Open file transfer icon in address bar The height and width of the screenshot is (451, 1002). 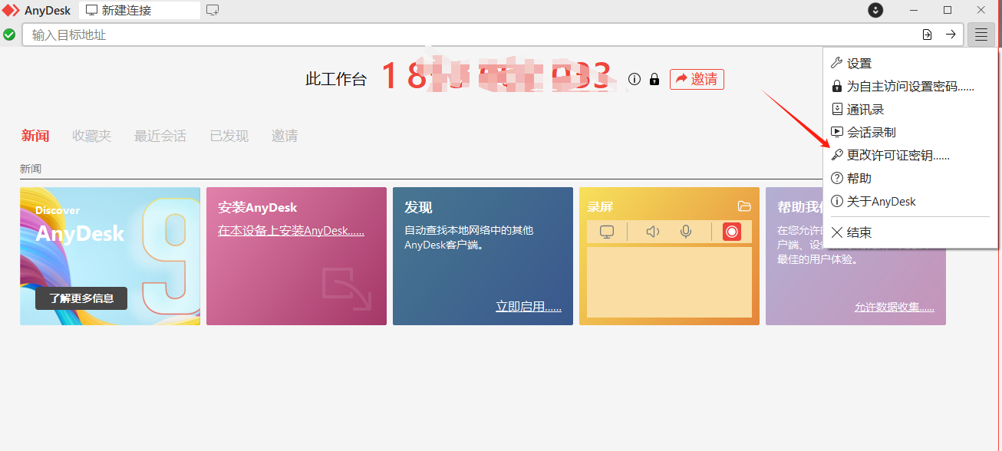(x=928, y=35)
